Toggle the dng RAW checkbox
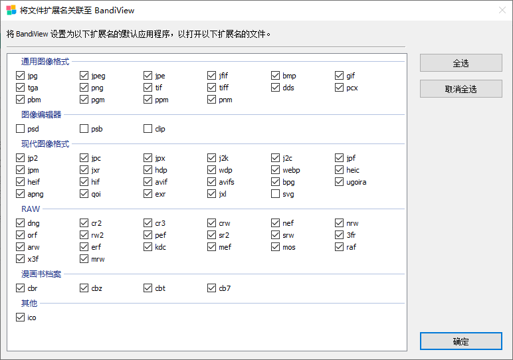The width and height of the screenshot is (513, 360). 21,223
